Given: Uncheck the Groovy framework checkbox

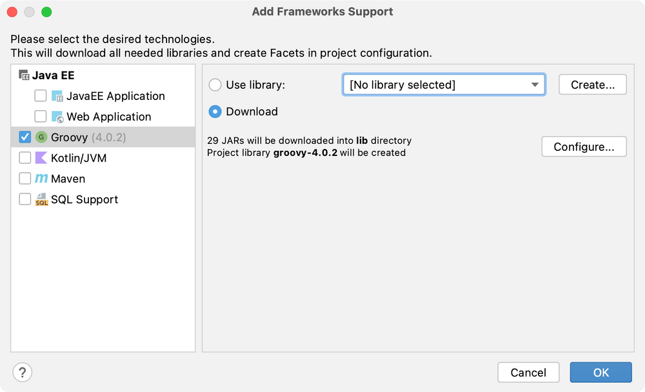Looking at the screenshot, I should [x=25, y=137].
